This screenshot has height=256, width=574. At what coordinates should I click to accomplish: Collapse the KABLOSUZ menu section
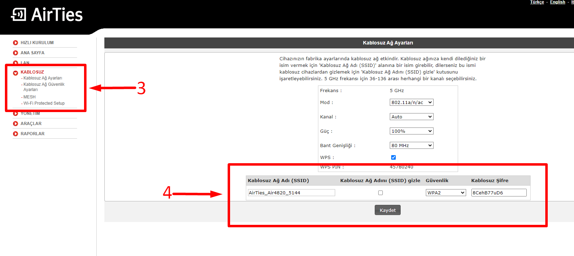point(32,72)
